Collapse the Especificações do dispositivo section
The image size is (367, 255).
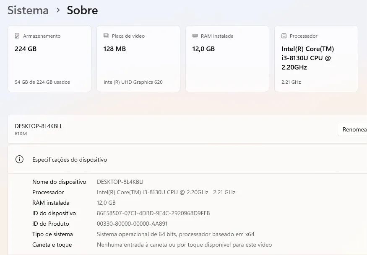point(187,160)
